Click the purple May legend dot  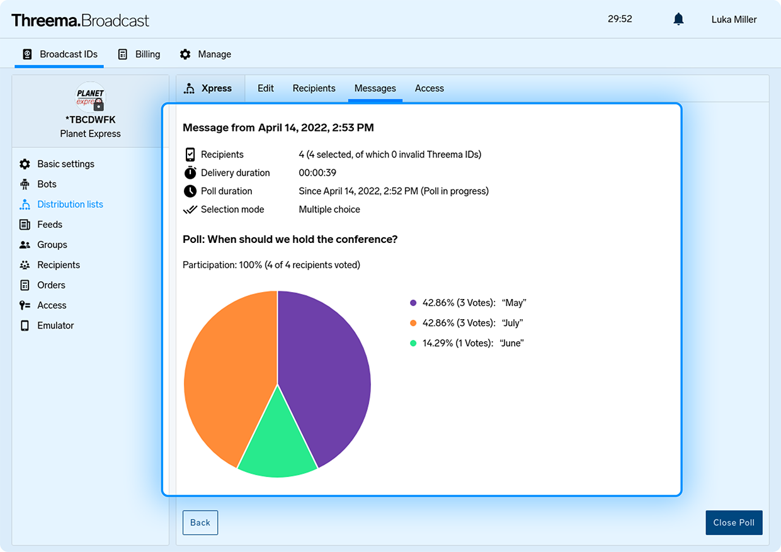[413, 303]
